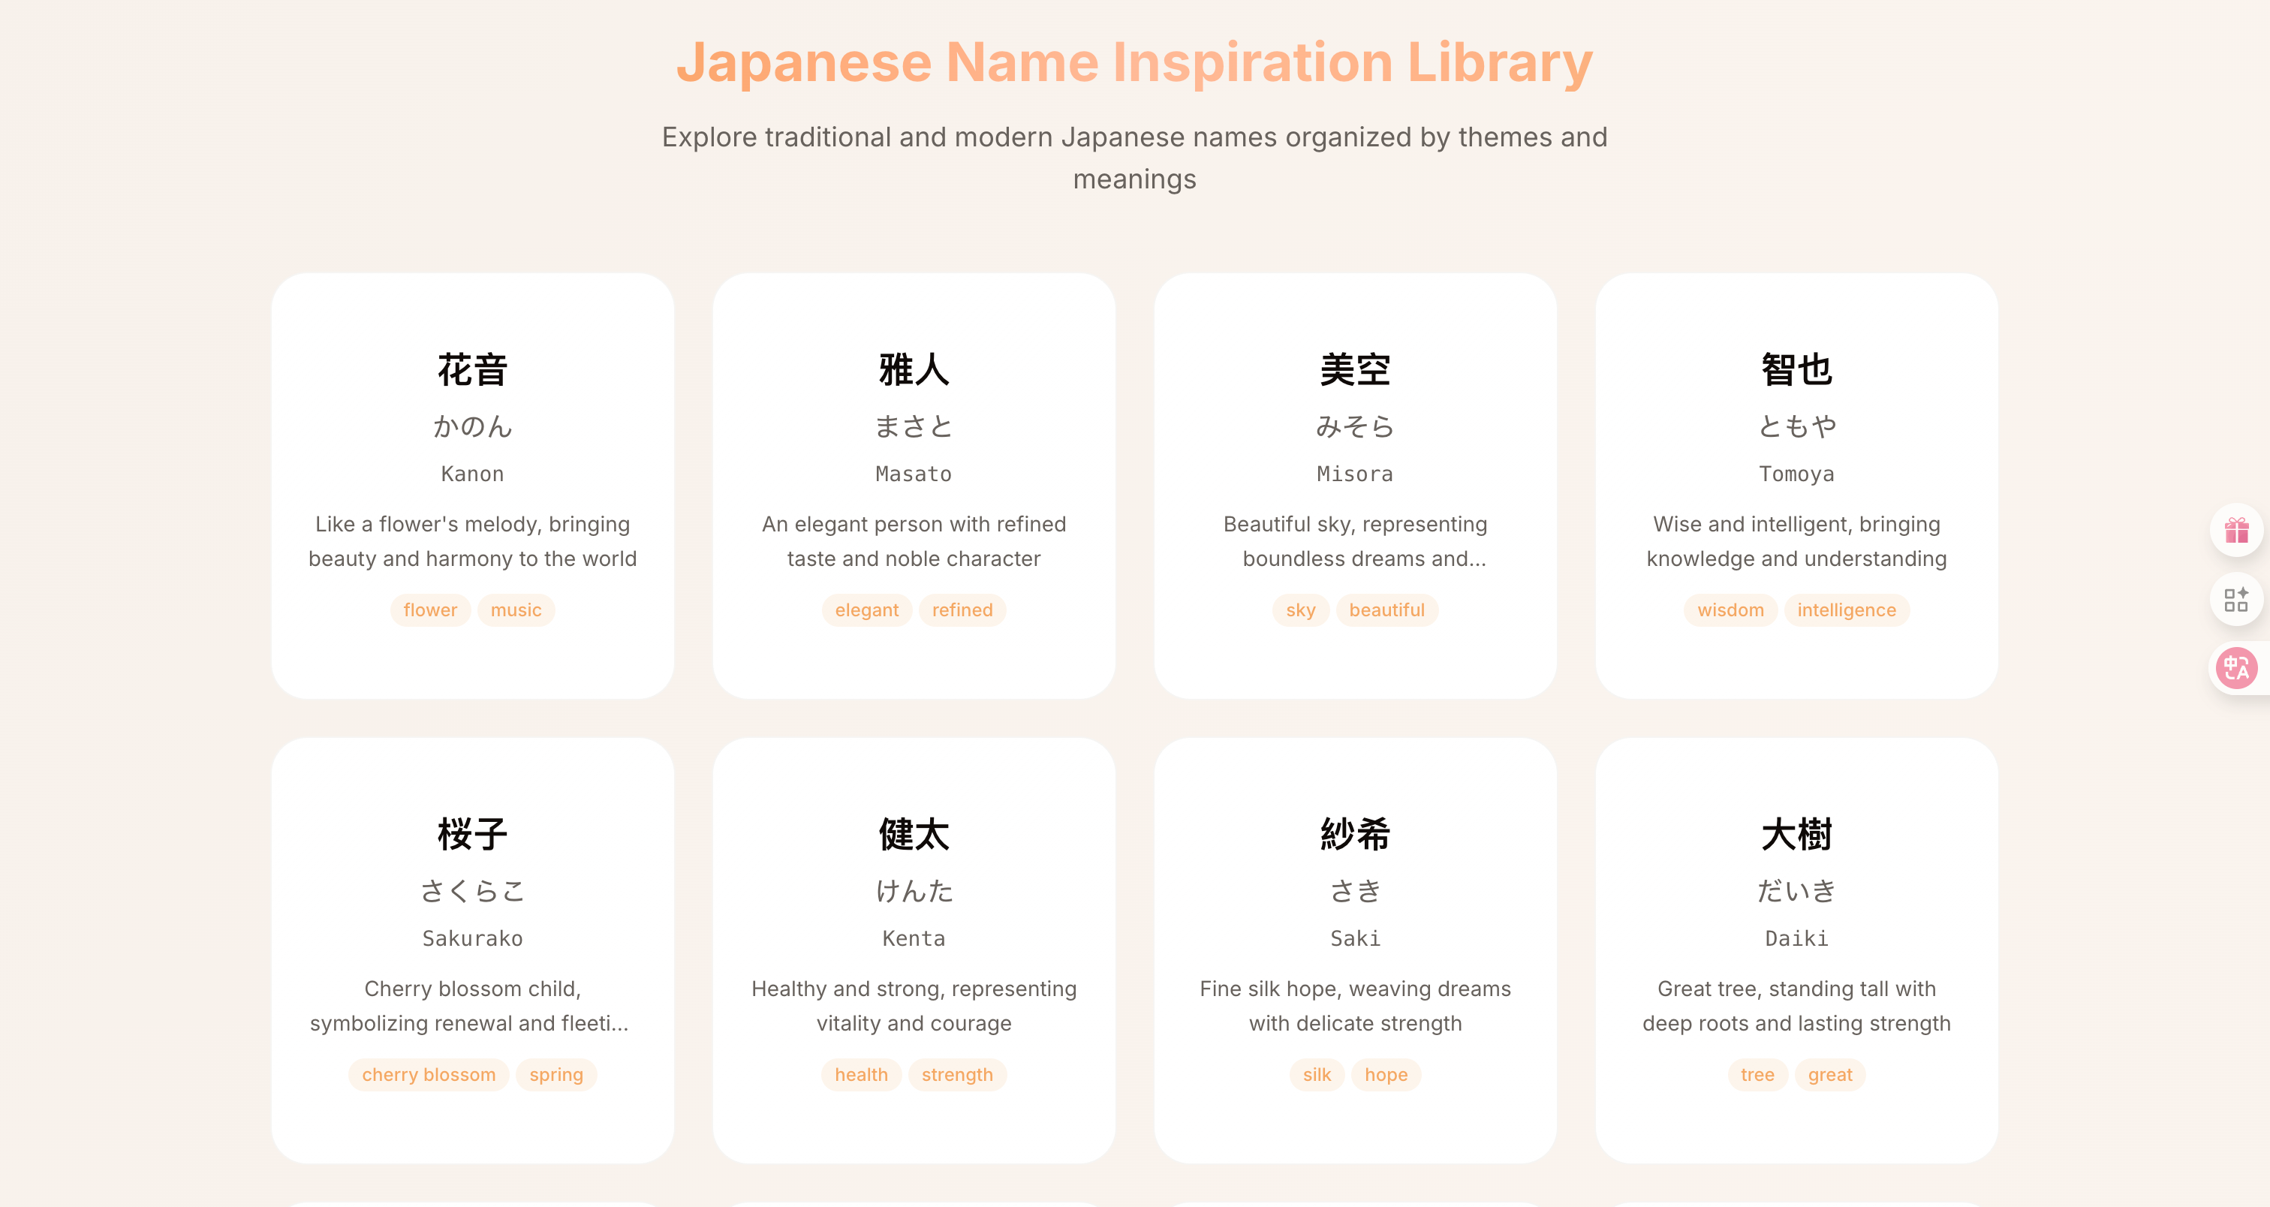Select the 'health' tag
2270x1207 pixels.
(861, 1074)
